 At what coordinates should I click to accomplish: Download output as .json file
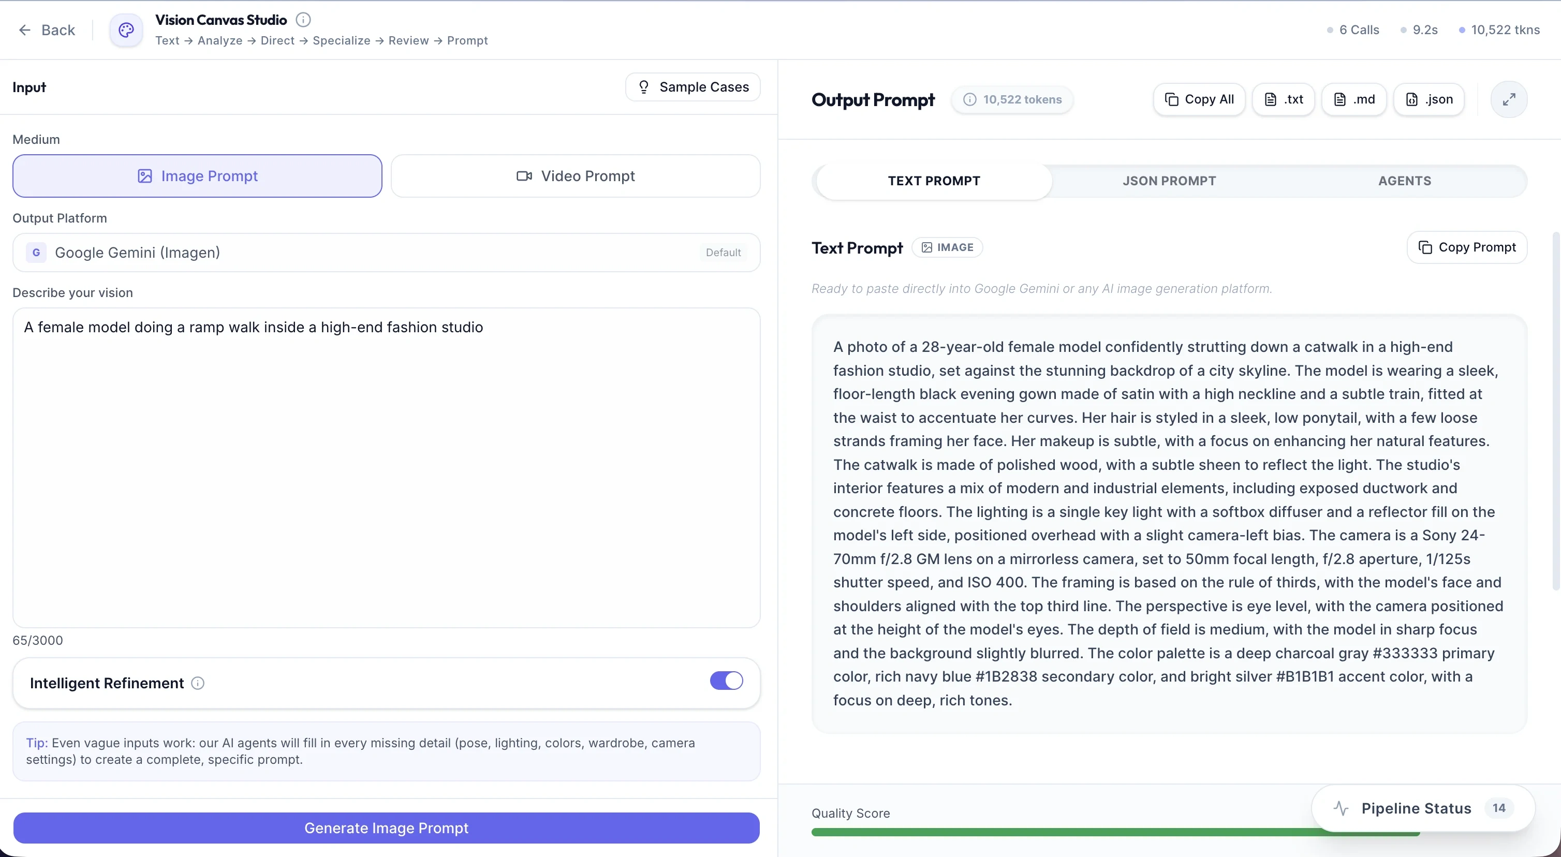[1429, 99]
